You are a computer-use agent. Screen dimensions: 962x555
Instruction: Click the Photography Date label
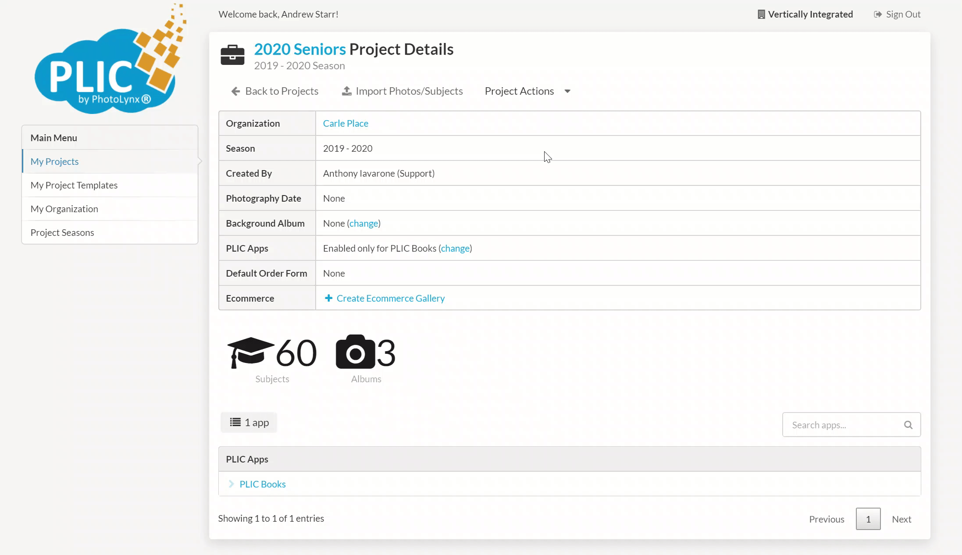(264, 199)
